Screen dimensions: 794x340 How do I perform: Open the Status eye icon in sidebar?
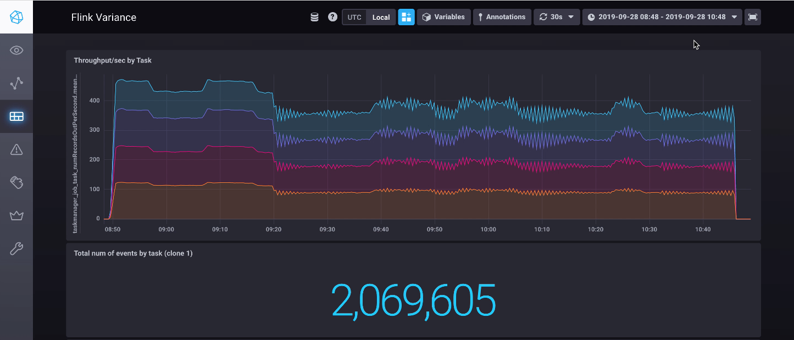16,51
